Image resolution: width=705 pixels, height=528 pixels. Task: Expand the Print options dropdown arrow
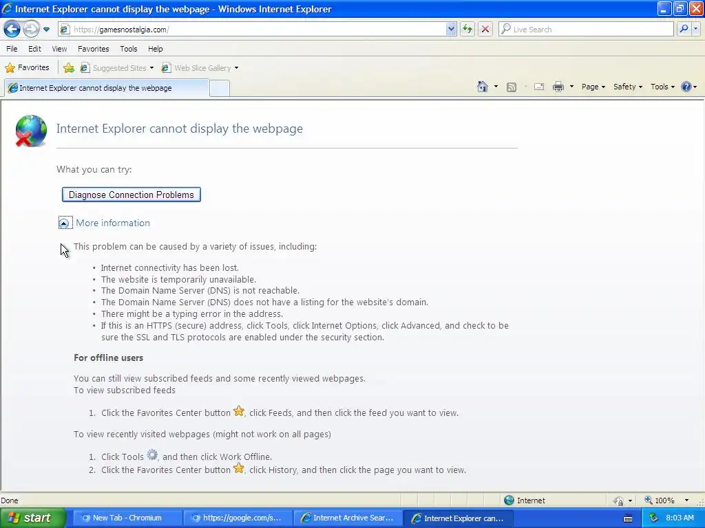point(571,87)
